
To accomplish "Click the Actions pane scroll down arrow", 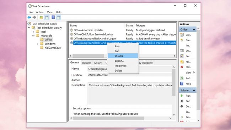I will 198,120.
